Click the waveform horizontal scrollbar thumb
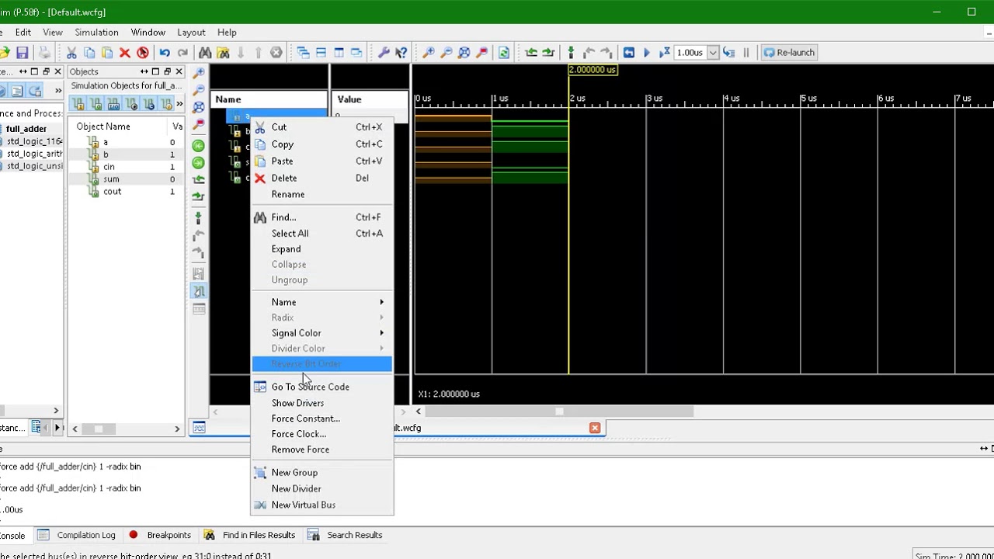 tap(559, 411)
